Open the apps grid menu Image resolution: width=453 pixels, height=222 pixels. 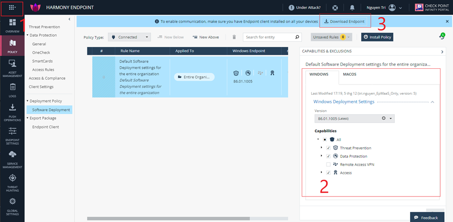pyautogui.click(x=12, y=7)
